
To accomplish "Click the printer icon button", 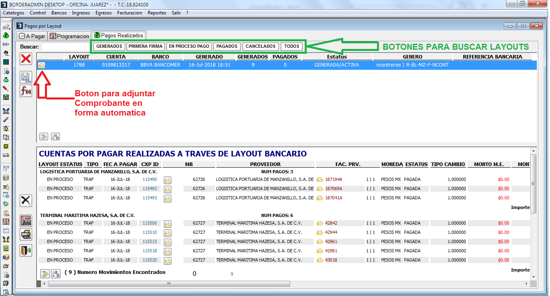I will click(x=26, y=234).
